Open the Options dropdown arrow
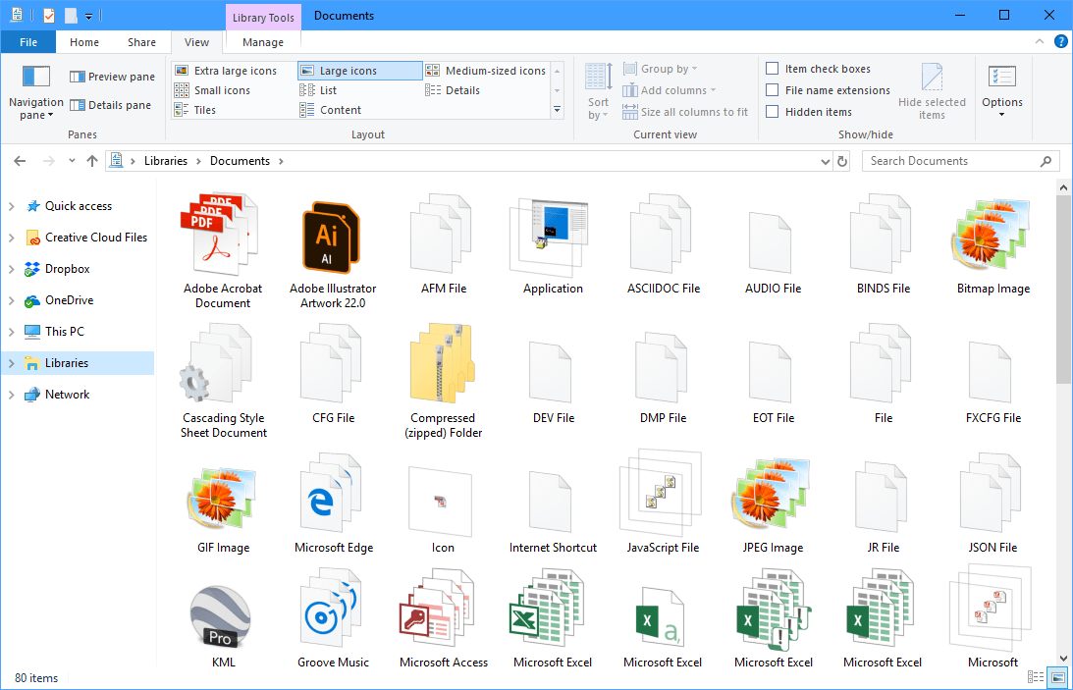Viewport: 1073px width, 690px height. point(1001,115)
